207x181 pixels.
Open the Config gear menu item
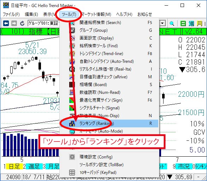coord(109,157)
